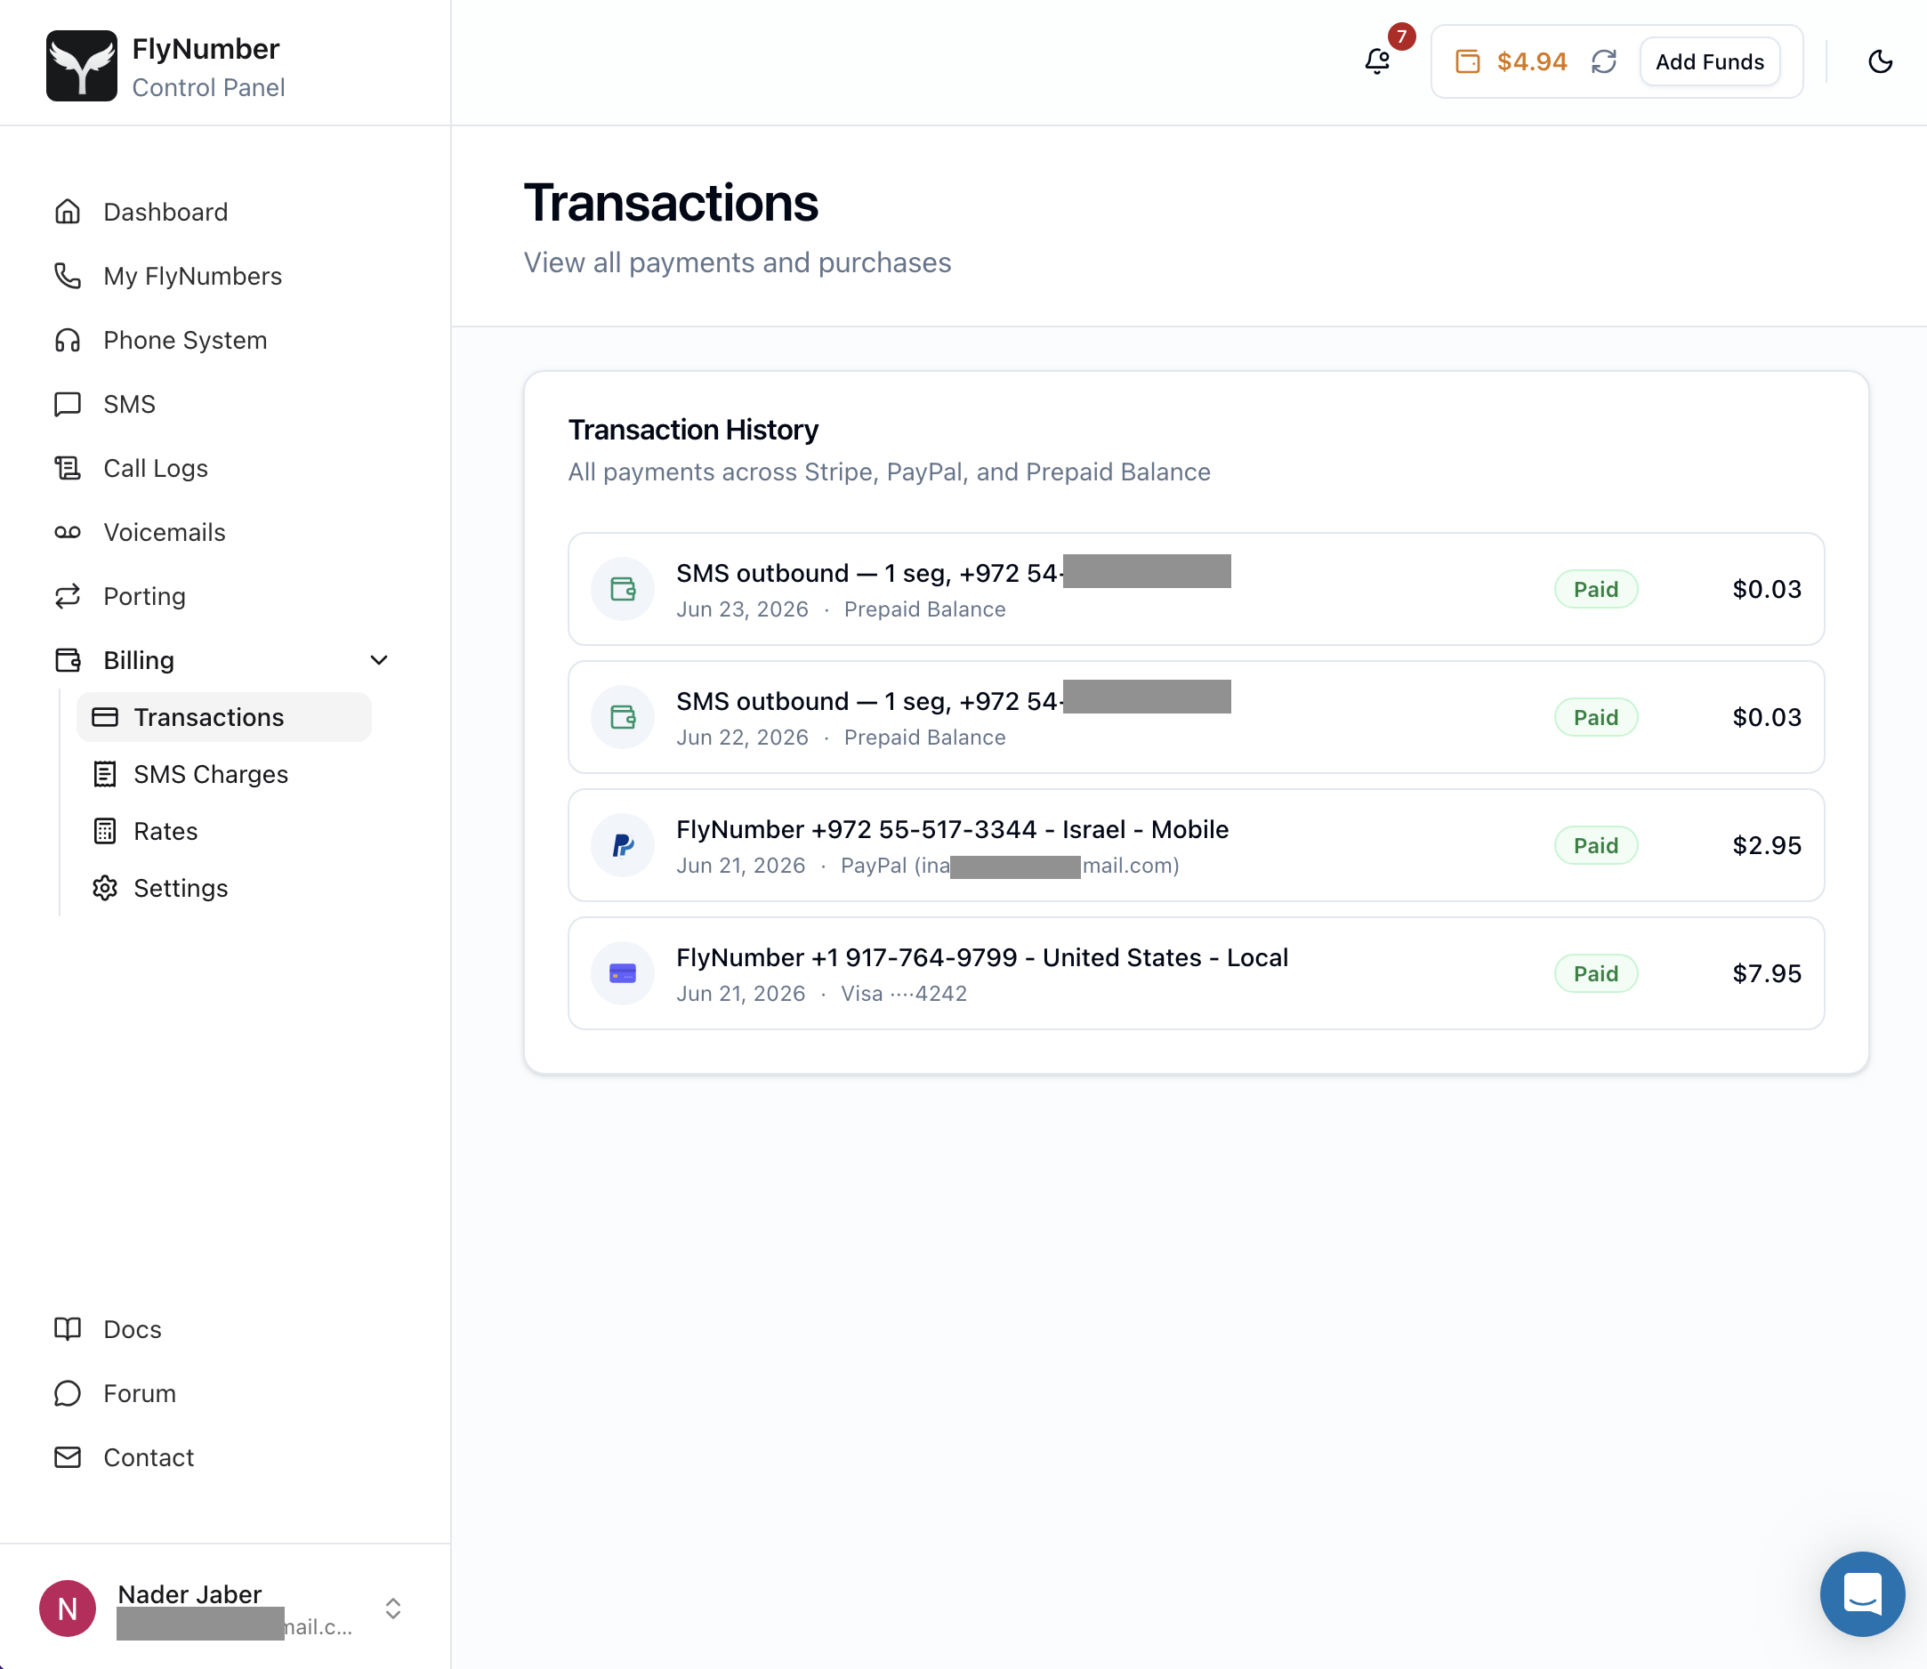1927x1669 pixels.
Task: Click the $7.95 amount
Action: (1766, 973)
